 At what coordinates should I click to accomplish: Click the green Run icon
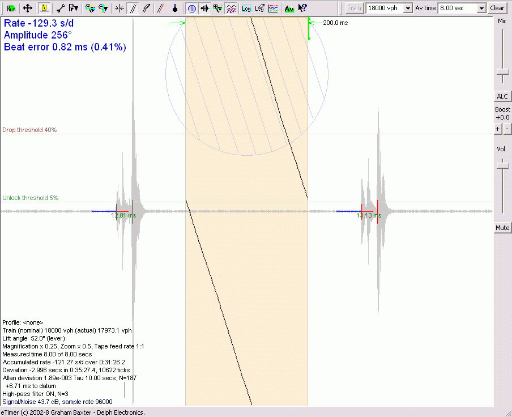coord(11,8)
